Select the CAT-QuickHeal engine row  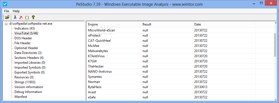point(180,41)
